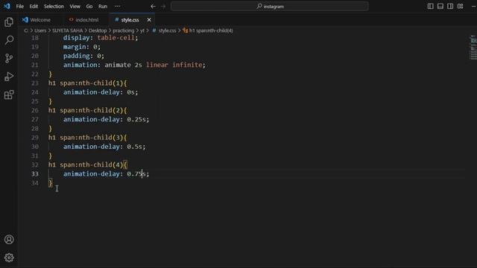This screenshot has width=477, height=268.
Task: Click the closing brace on line 34
Action: [50, 183]
